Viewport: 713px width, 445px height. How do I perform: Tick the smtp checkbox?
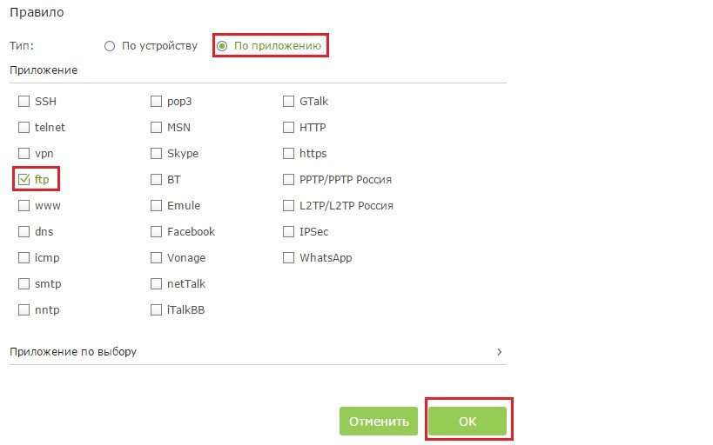[x=24, y=284]
